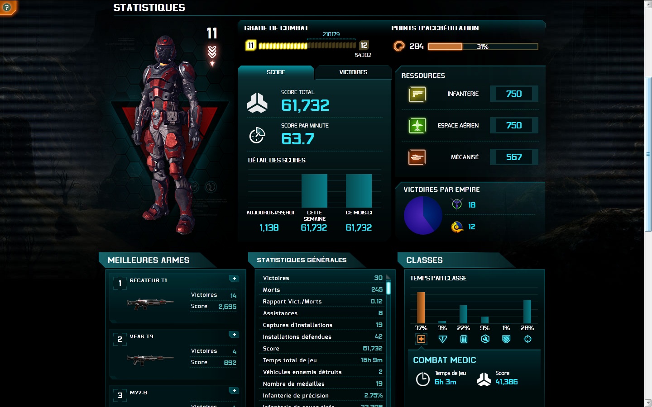Click the Combat Medic score emblem icon
The height and width of the screenshot is (407, 652).
484,379
